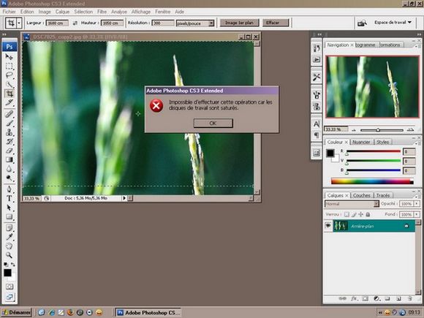Swap Largeur and Hauteur values icon
The image size is (424, 318).
coord(75,23)
